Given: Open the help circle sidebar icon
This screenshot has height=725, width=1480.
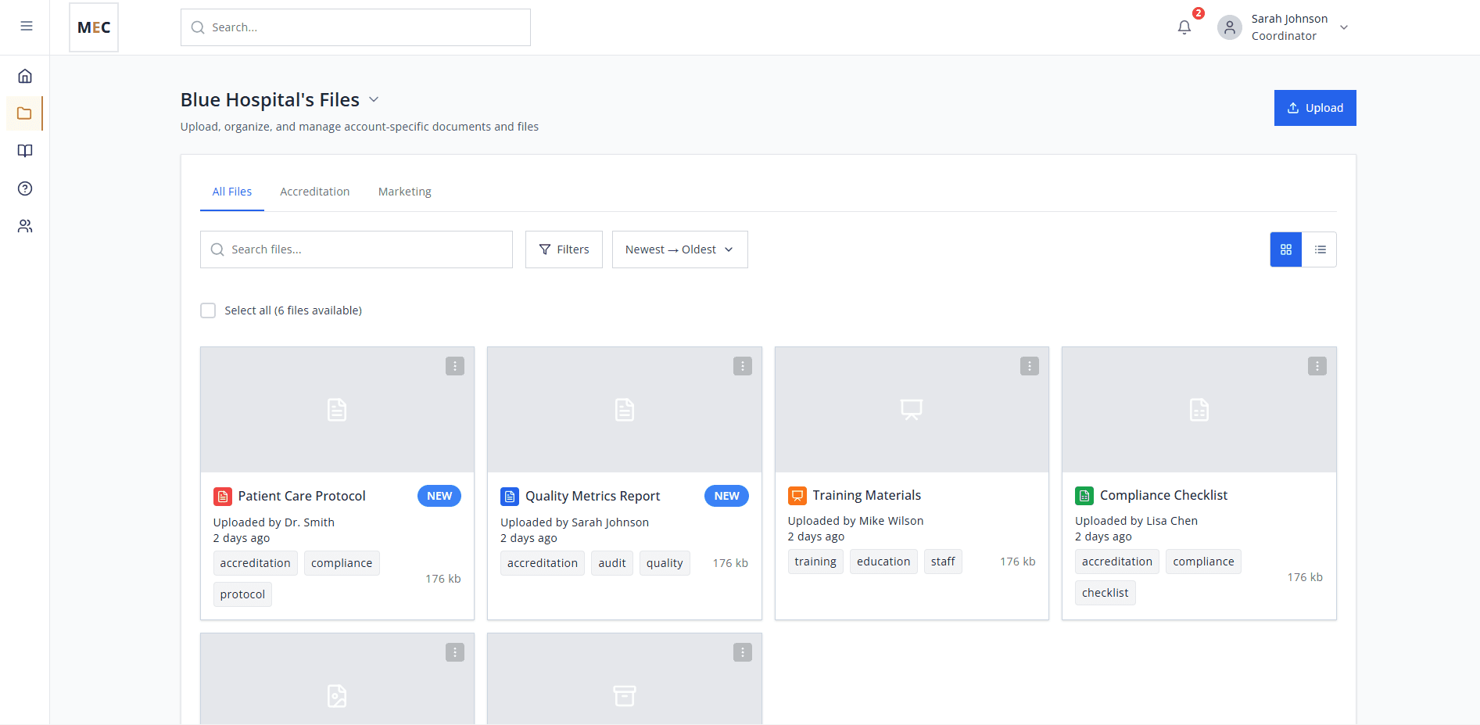Looking at the screenshot, I should click(x=25, y=188).
